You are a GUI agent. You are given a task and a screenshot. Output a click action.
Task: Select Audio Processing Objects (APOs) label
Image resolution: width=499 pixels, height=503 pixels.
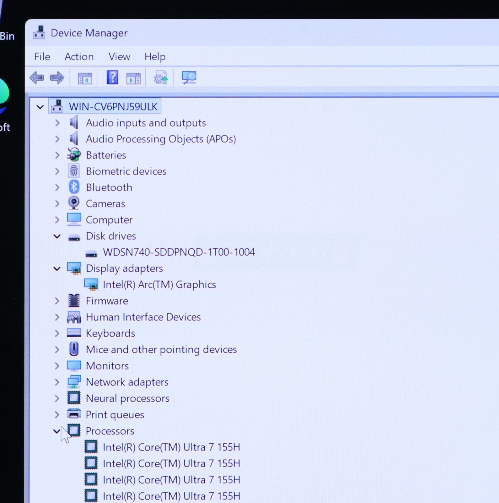click(161, 139)
